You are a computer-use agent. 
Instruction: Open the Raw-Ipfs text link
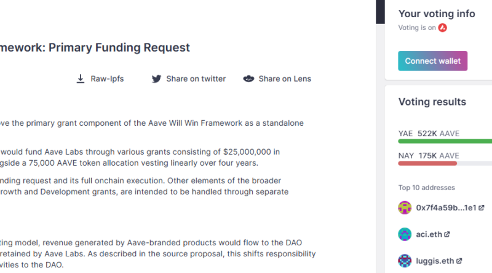(x=107, y=79)
